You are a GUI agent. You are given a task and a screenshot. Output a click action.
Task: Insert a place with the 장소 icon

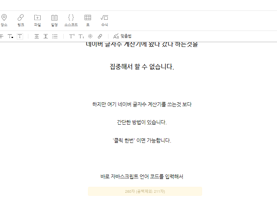[4, 20]
